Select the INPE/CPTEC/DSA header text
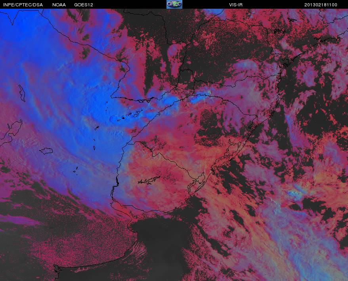The width and height of the screenshot is (348, 281). click(23, 5)
